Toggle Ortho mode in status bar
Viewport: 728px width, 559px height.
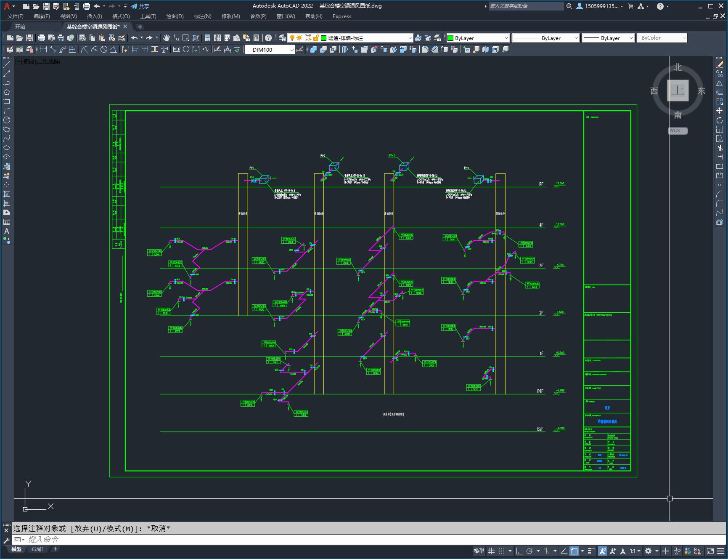coord(520,551)
